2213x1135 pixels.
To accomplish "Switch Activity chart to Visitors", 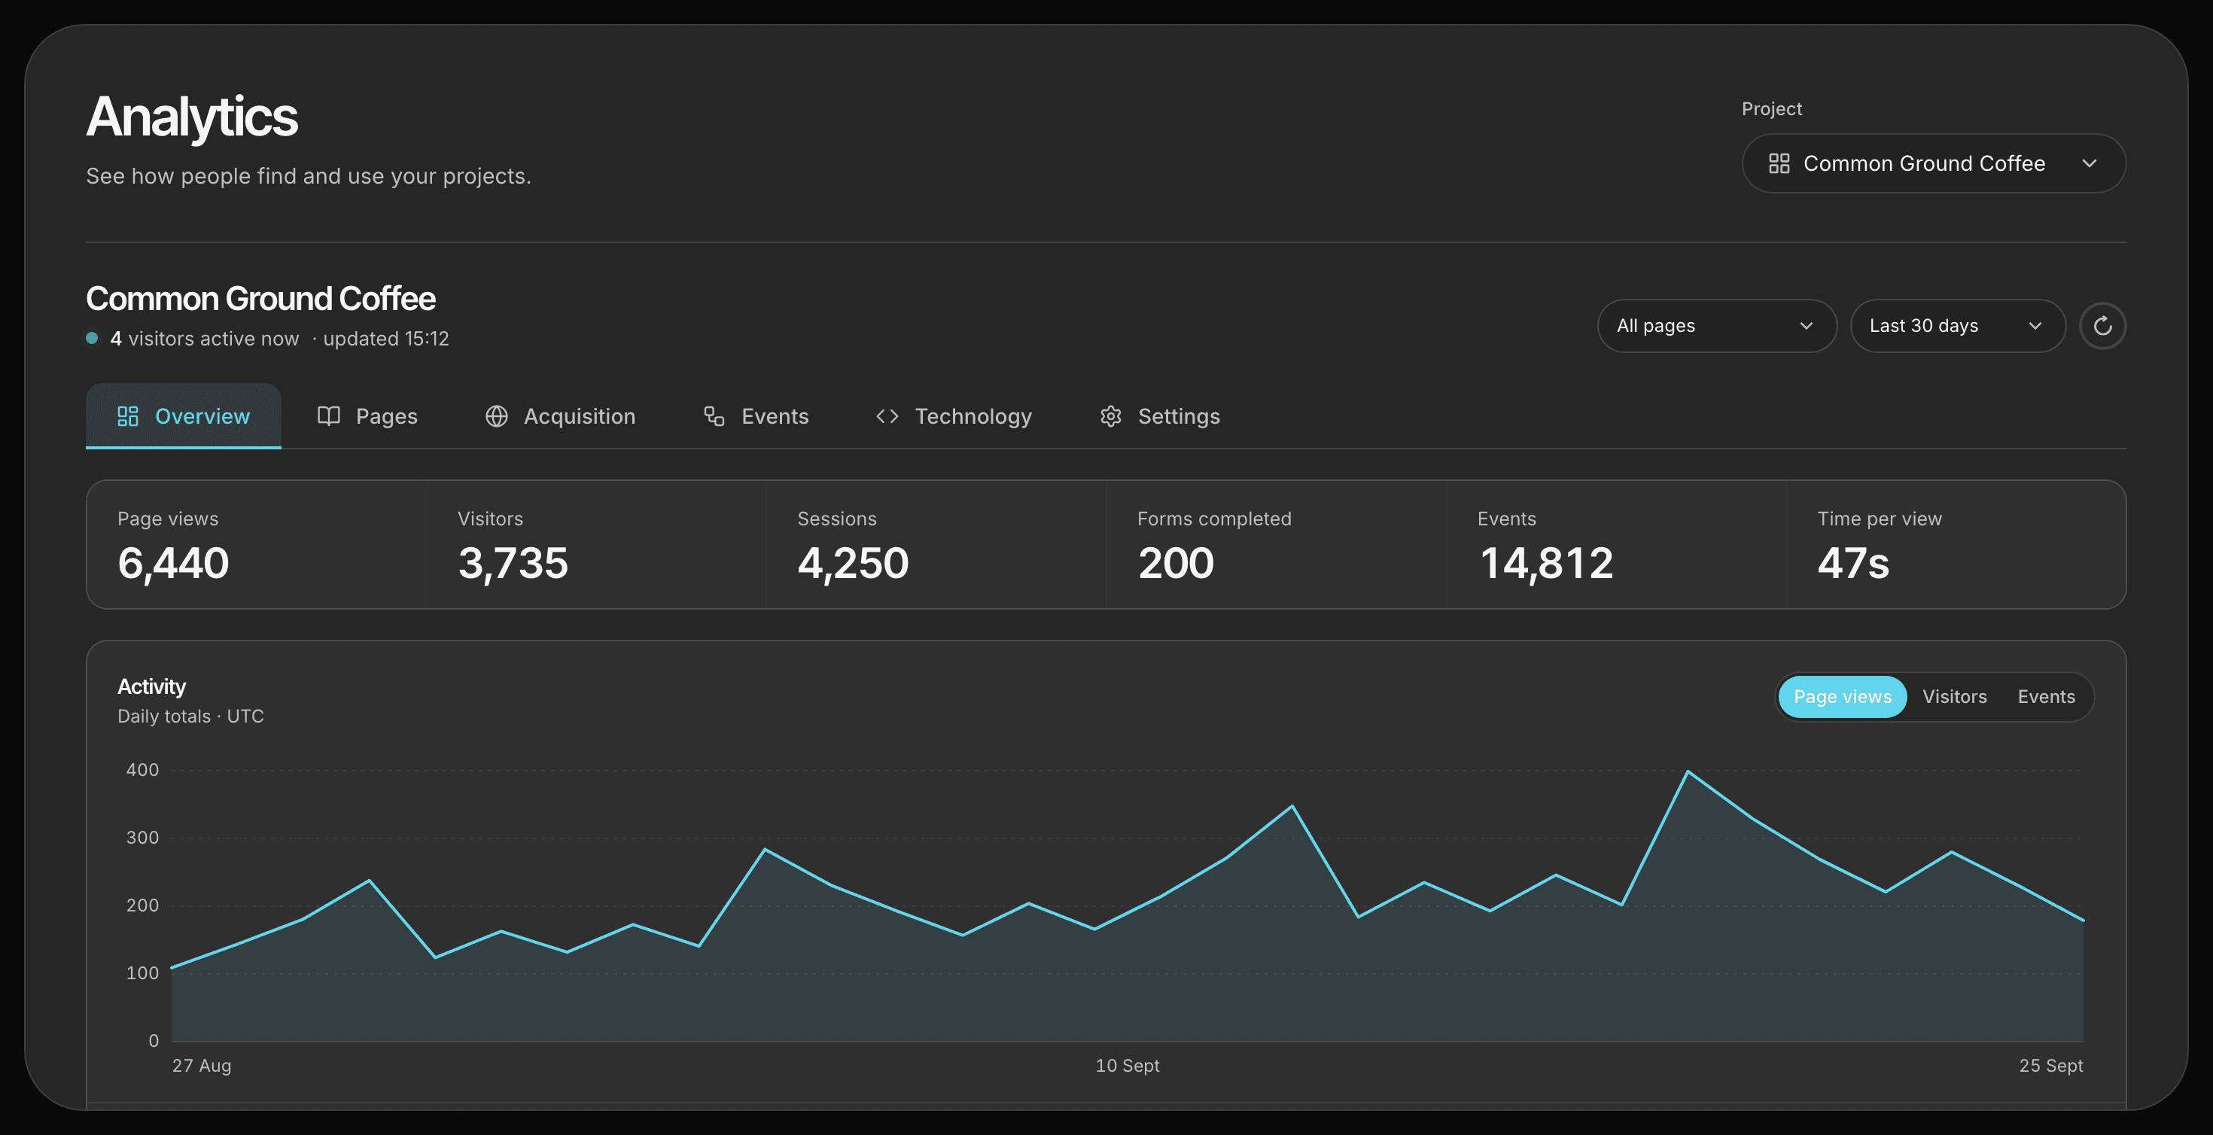I will 1954,697.
